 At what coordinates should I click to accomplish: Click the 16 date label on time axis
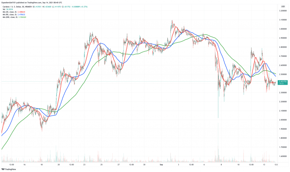click(24, 165)
